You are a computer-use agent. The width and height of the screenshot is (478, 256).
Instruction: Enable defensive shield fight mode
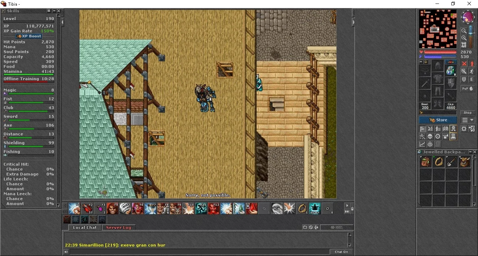pos(464,79)
